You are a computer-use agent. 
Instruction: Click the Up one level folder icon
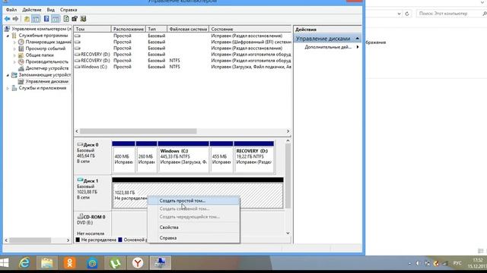(x=27, y=19)
